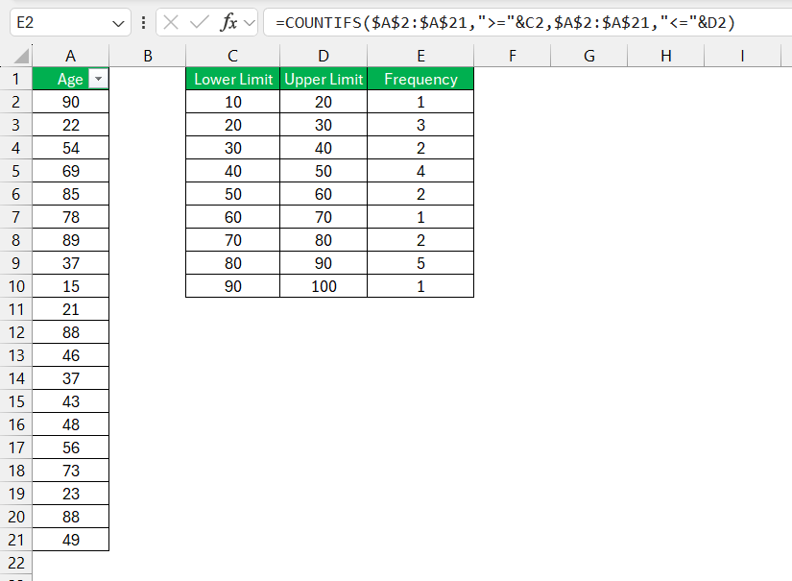Click cell A10 containing 15
Viewport: 792px width, 581px height.
coord(71,286)
